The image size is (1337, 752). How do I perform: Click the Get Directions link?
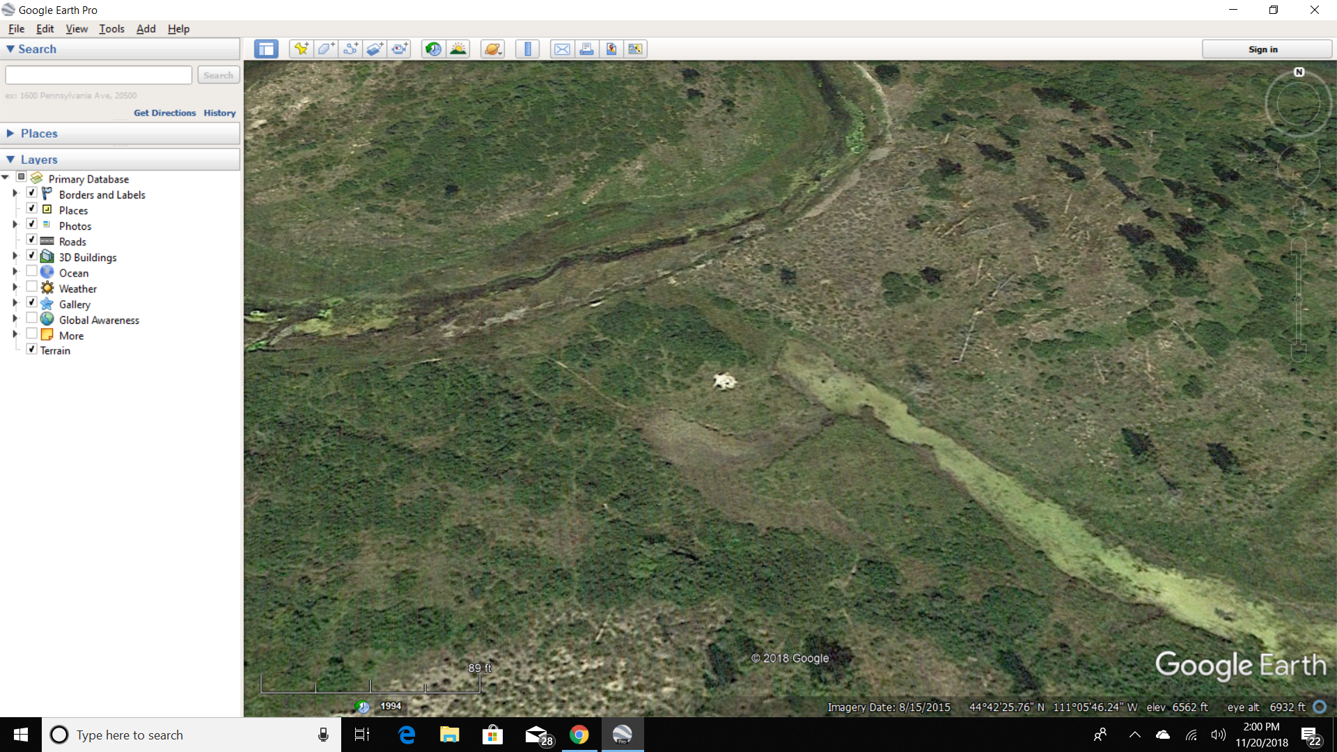point(164,113)
